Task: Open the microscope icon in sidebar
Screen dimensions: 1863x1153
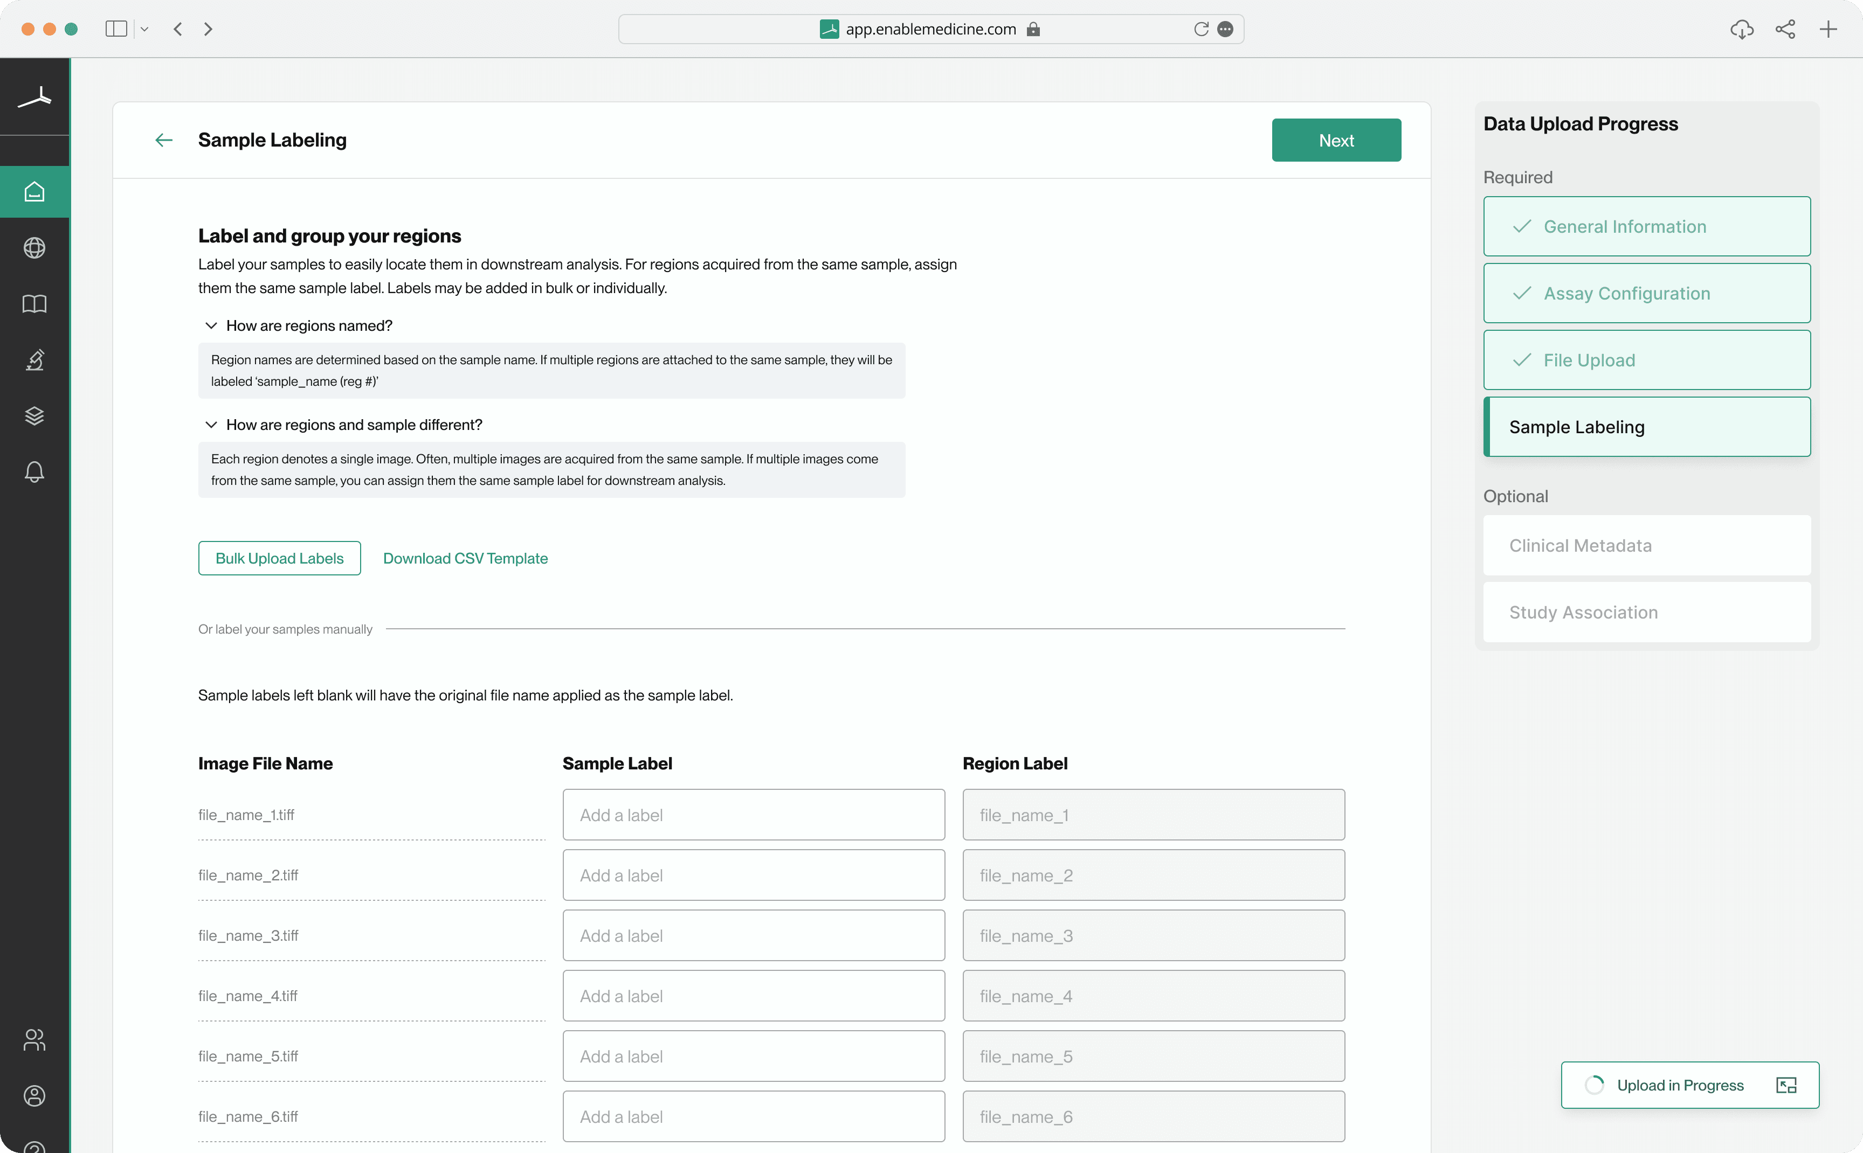Action: 34,360
